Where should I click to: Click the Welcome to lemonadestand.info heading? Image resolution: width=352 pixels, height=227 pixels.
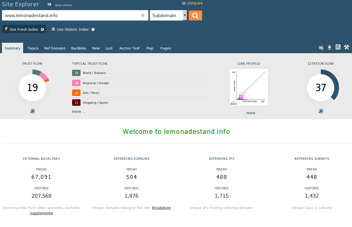click(176, 131)
